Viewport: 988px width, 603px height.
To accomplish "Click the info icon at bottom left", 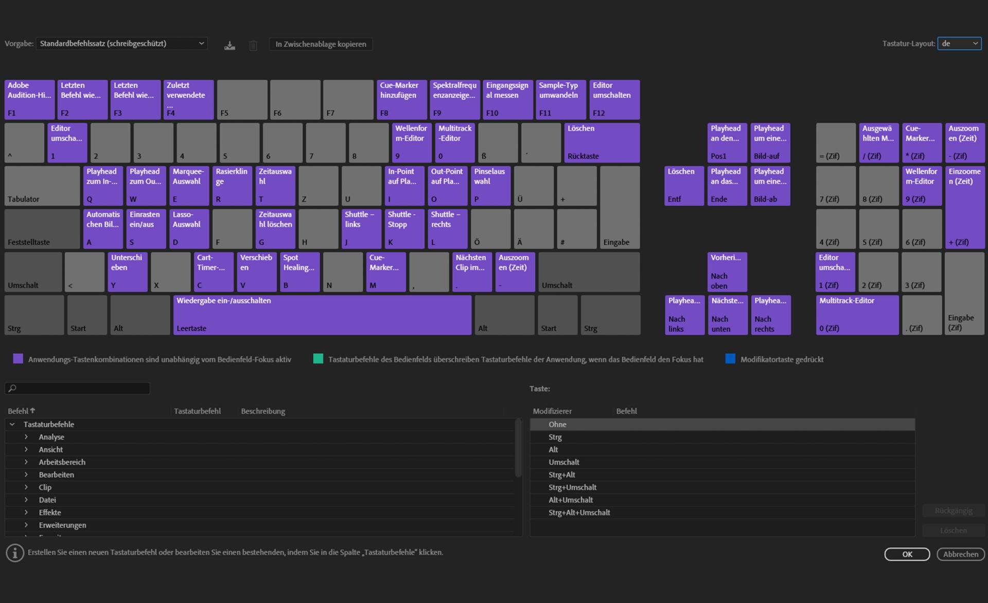I will click(15, 553).
